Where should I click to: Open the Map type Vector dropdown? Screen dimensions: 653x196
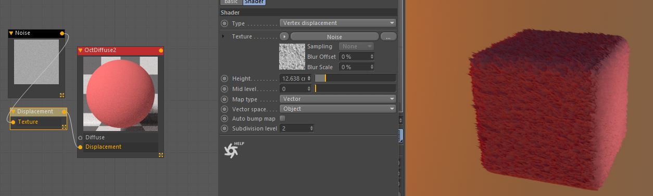338,99
